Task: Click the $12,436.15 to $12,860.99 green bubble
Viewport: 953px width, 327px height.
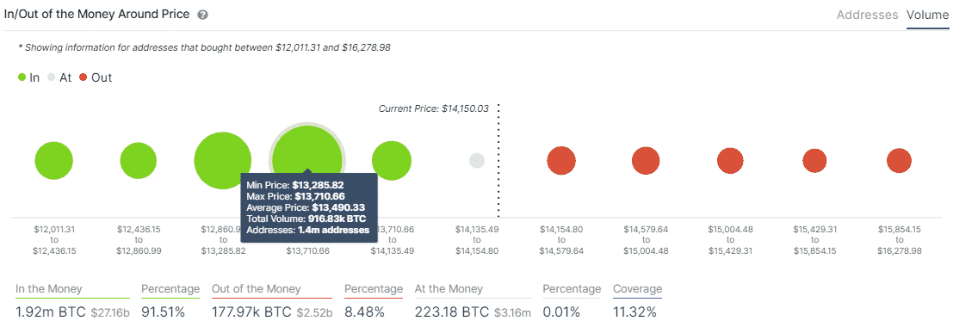Action: 139,161
